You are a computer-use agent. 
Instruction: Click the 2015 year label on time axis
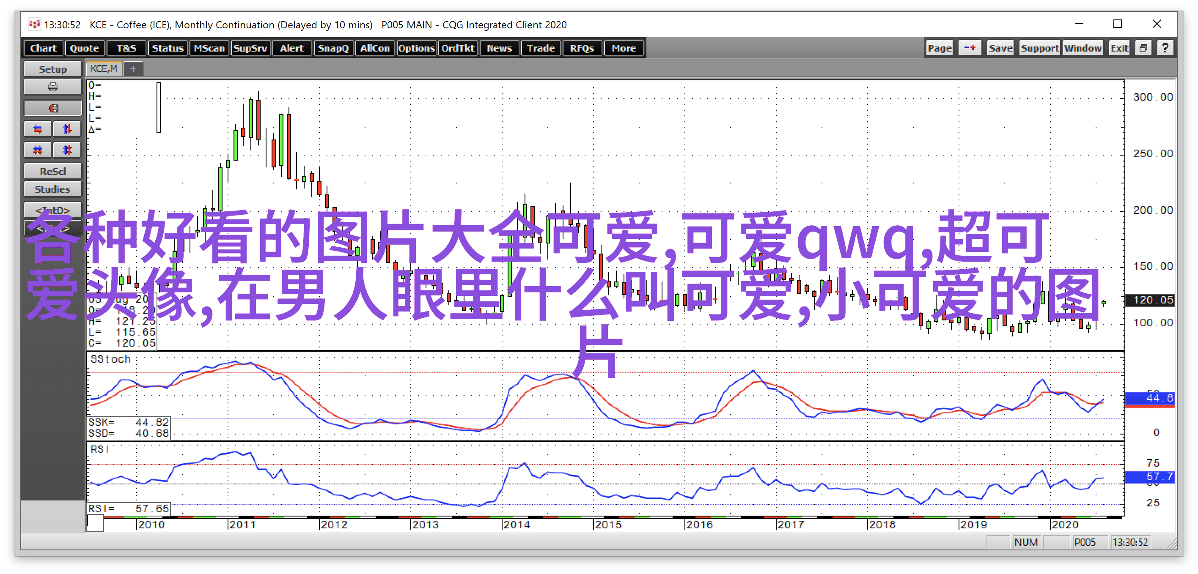[609, 525]
